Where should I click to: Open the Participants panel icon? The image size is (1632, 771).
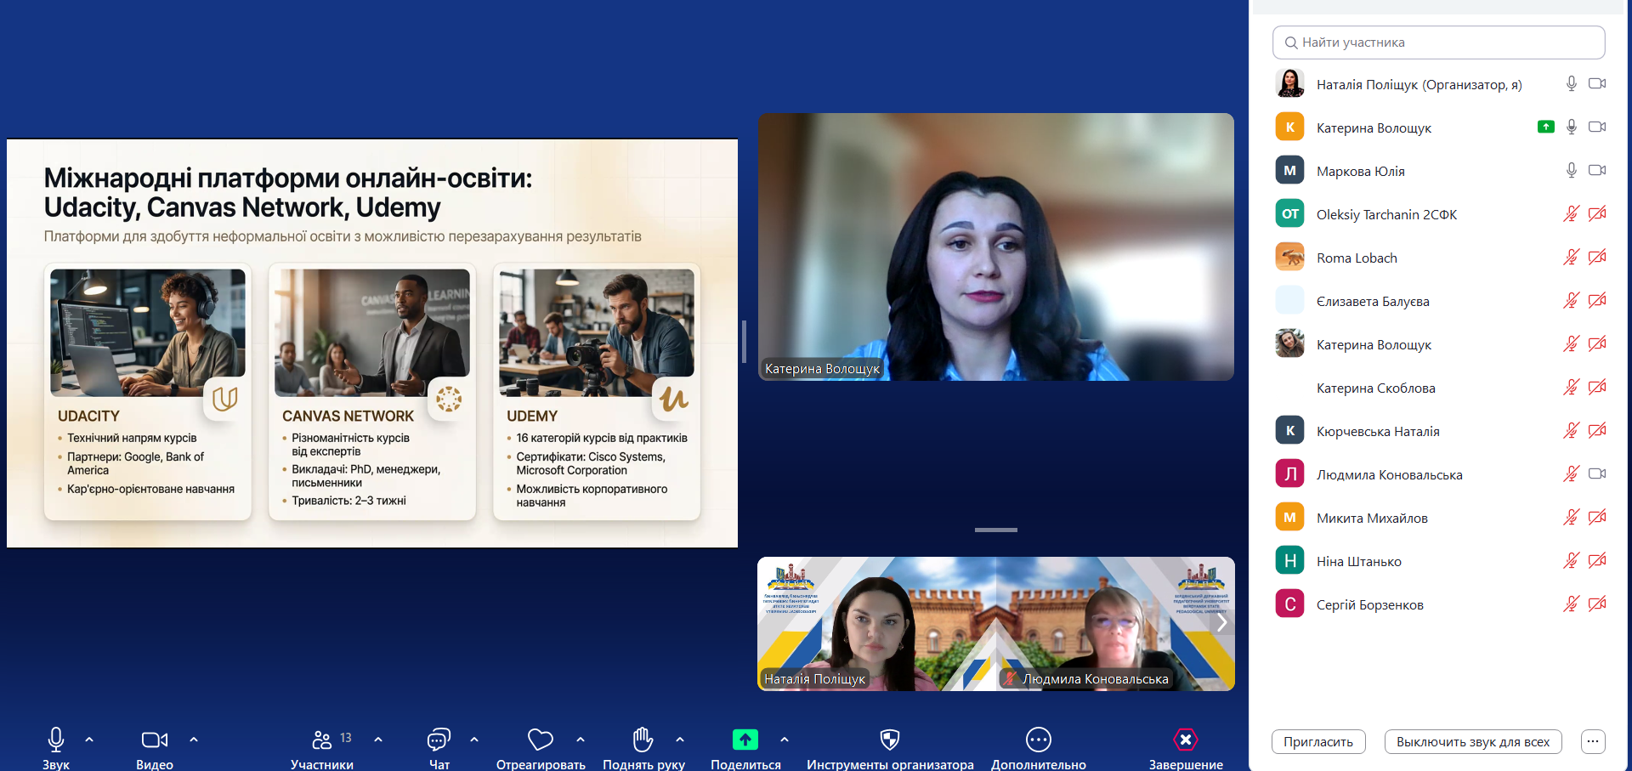tap(322, 740)
